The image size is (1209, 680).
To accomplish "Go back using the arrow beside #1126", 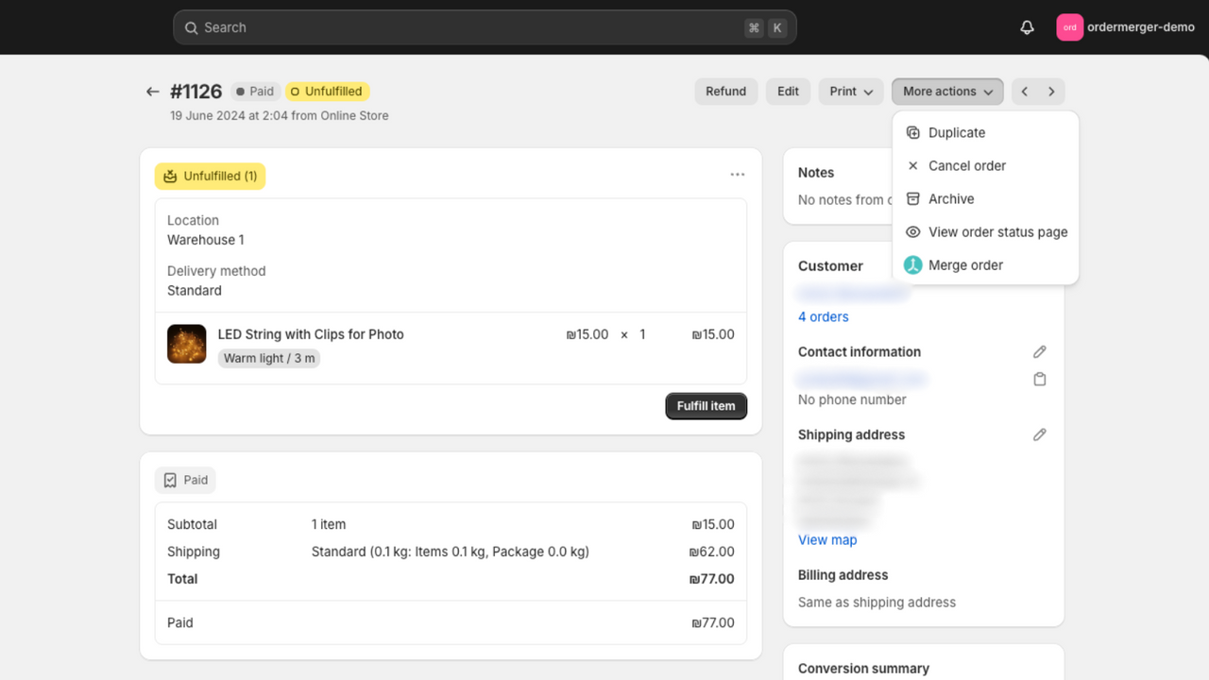I will (x=152, y=92).
